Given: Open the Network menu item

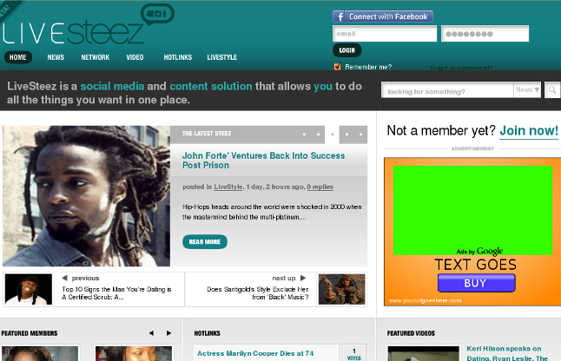Looking at the screenshot, I should (96, 57).
